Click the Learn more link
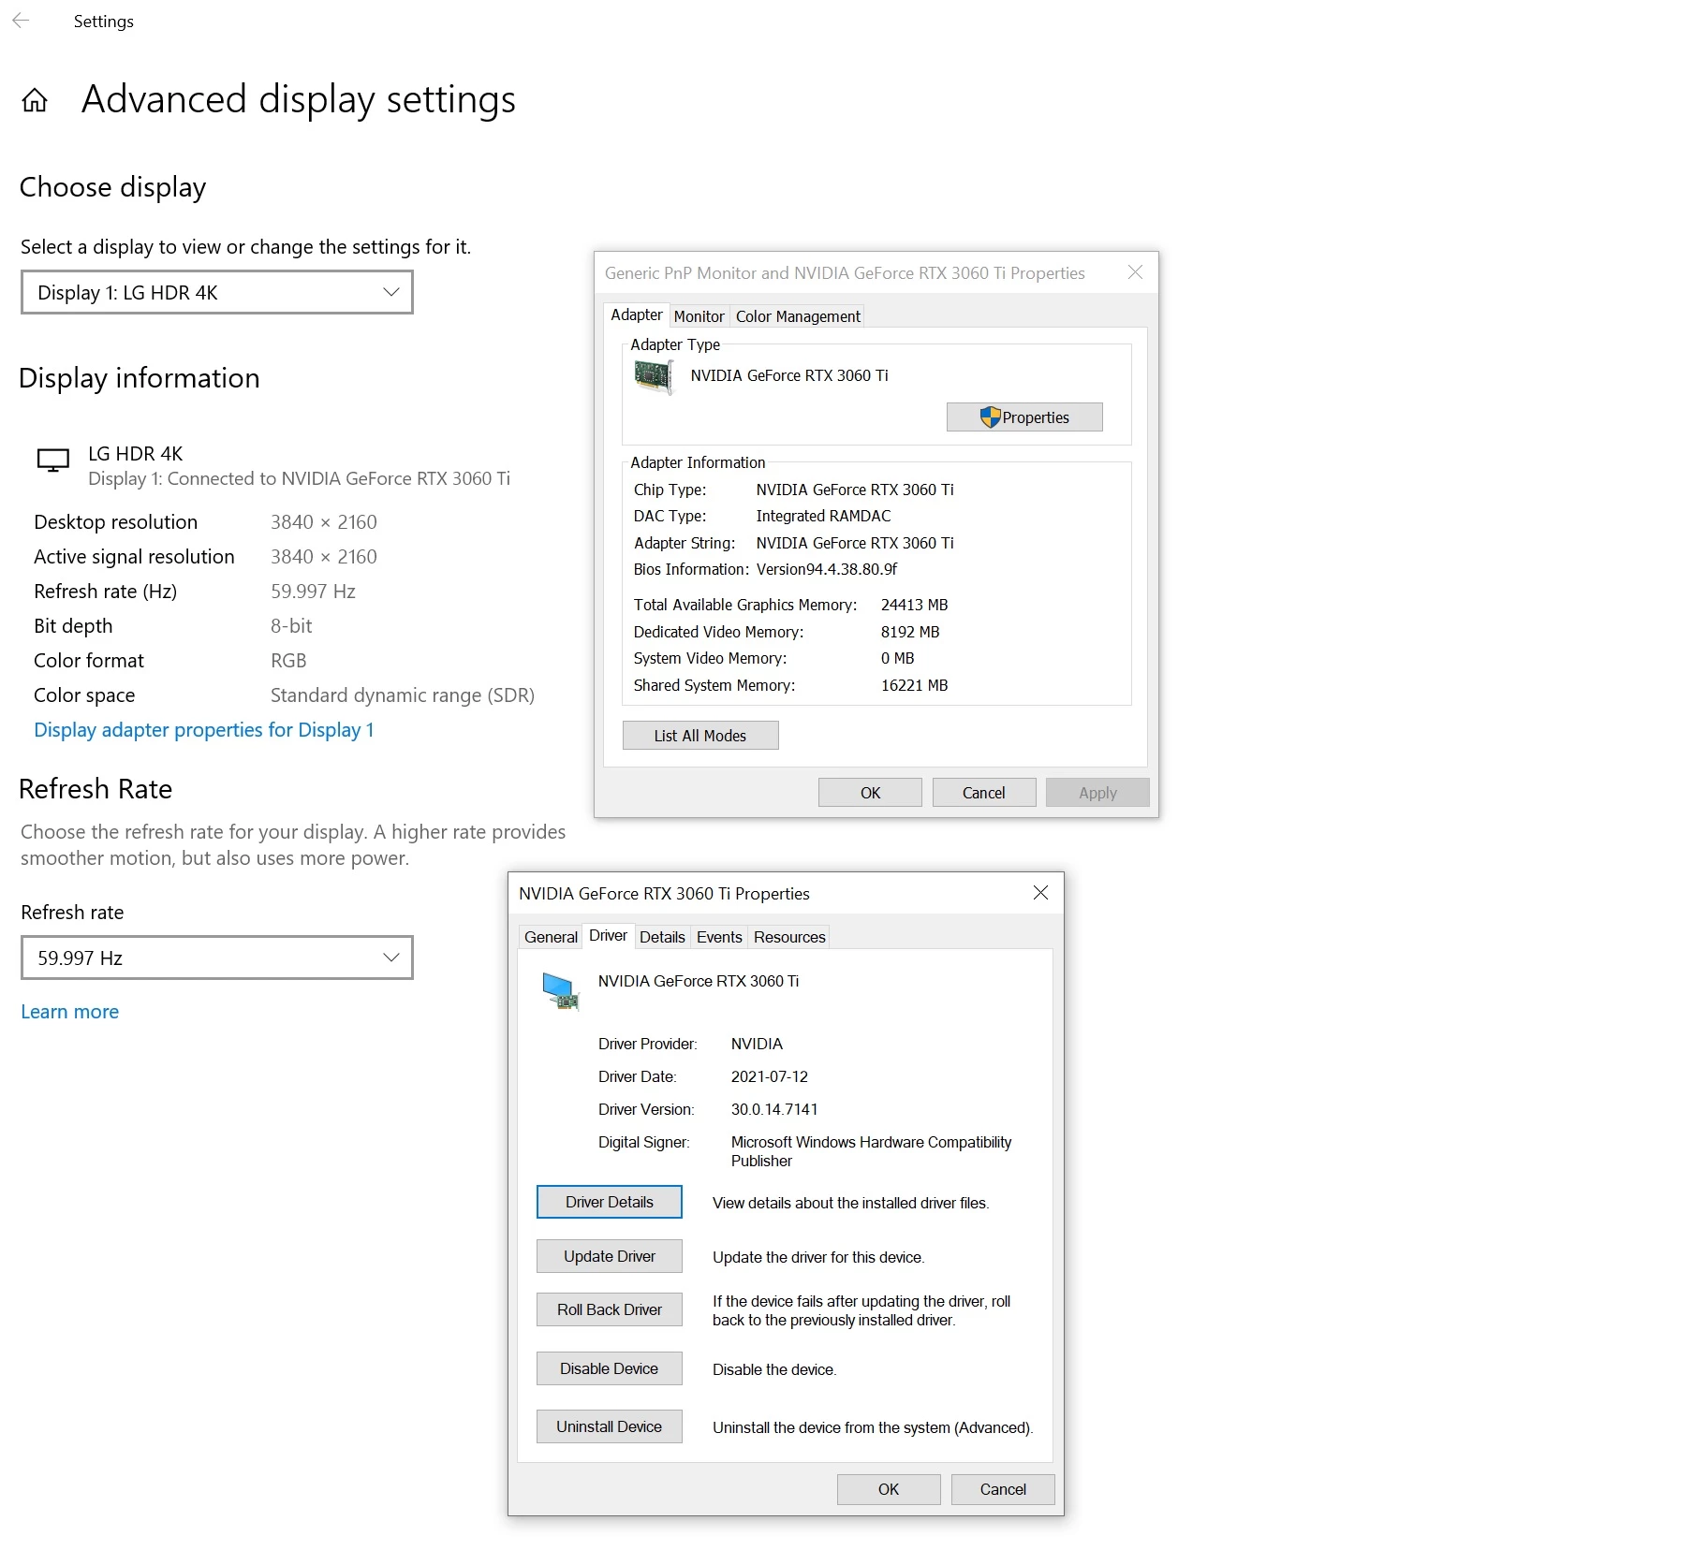Viewport: 1708px width, 1550px height. (x=70, y=1012)
